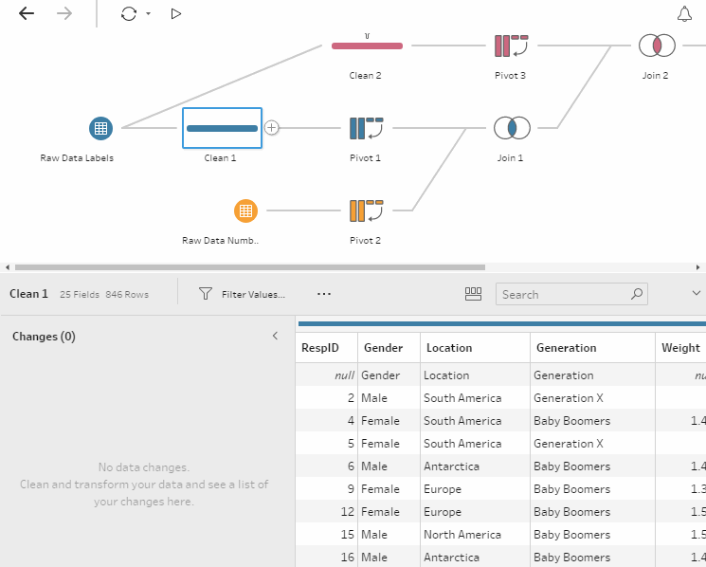Select the Raw Data Labels input step
Viewport: 706px width, 567px height.
click(x=100, y=128)
